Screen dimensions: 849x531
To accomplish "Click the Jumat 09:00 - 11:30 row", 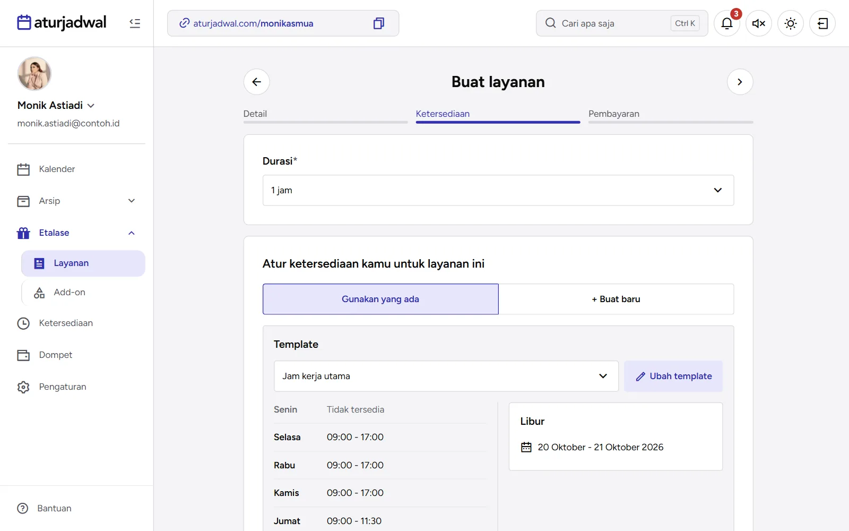I will (x=380, y=521).
